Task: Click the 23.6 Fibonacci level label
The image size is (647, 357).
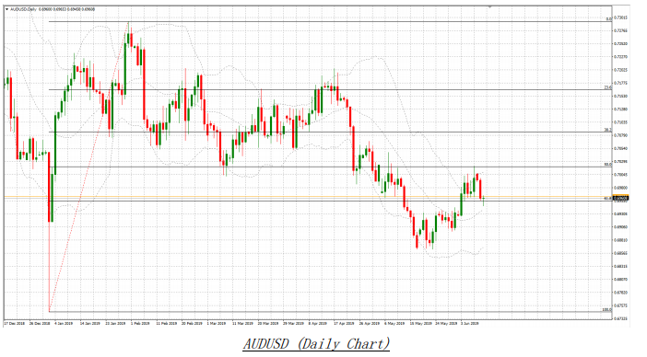Action: (607, 87)
